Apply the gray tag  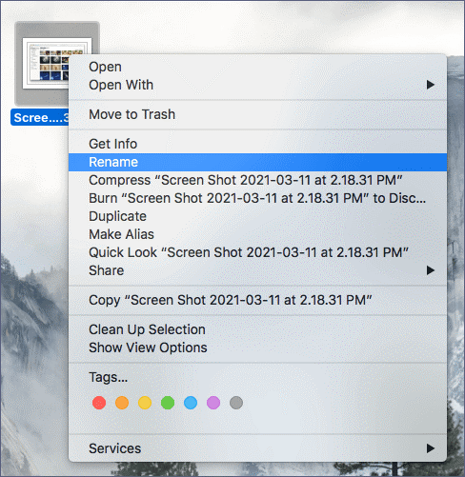pos(236,403)
